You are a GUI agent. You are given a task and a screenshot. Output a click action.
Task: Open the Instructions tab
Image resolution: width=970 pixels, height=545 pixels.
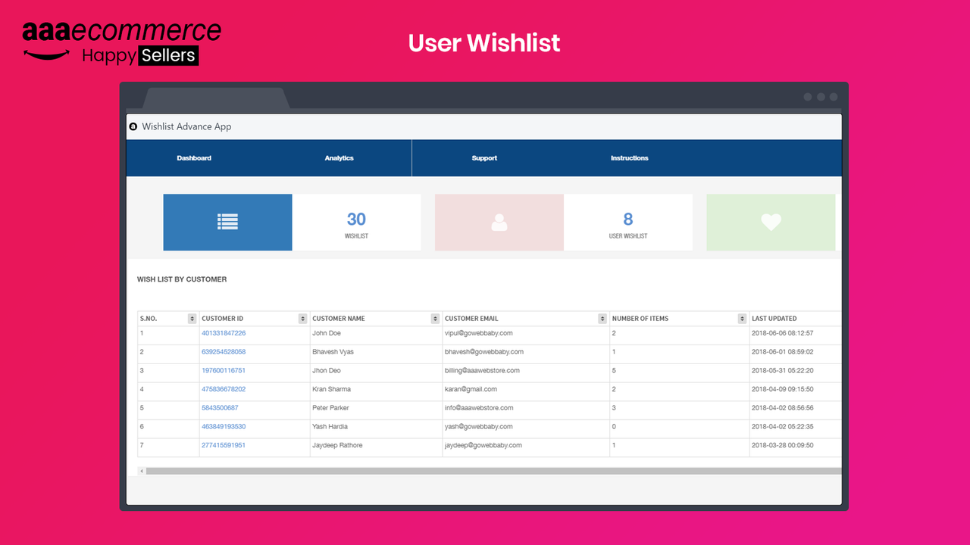(x=629, y=157)
